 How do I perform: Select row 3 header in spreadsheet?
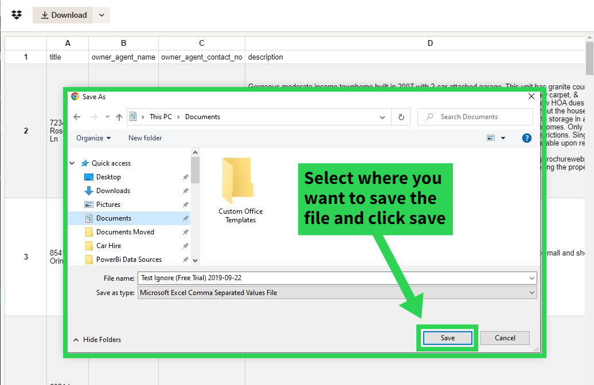point(26,257)
